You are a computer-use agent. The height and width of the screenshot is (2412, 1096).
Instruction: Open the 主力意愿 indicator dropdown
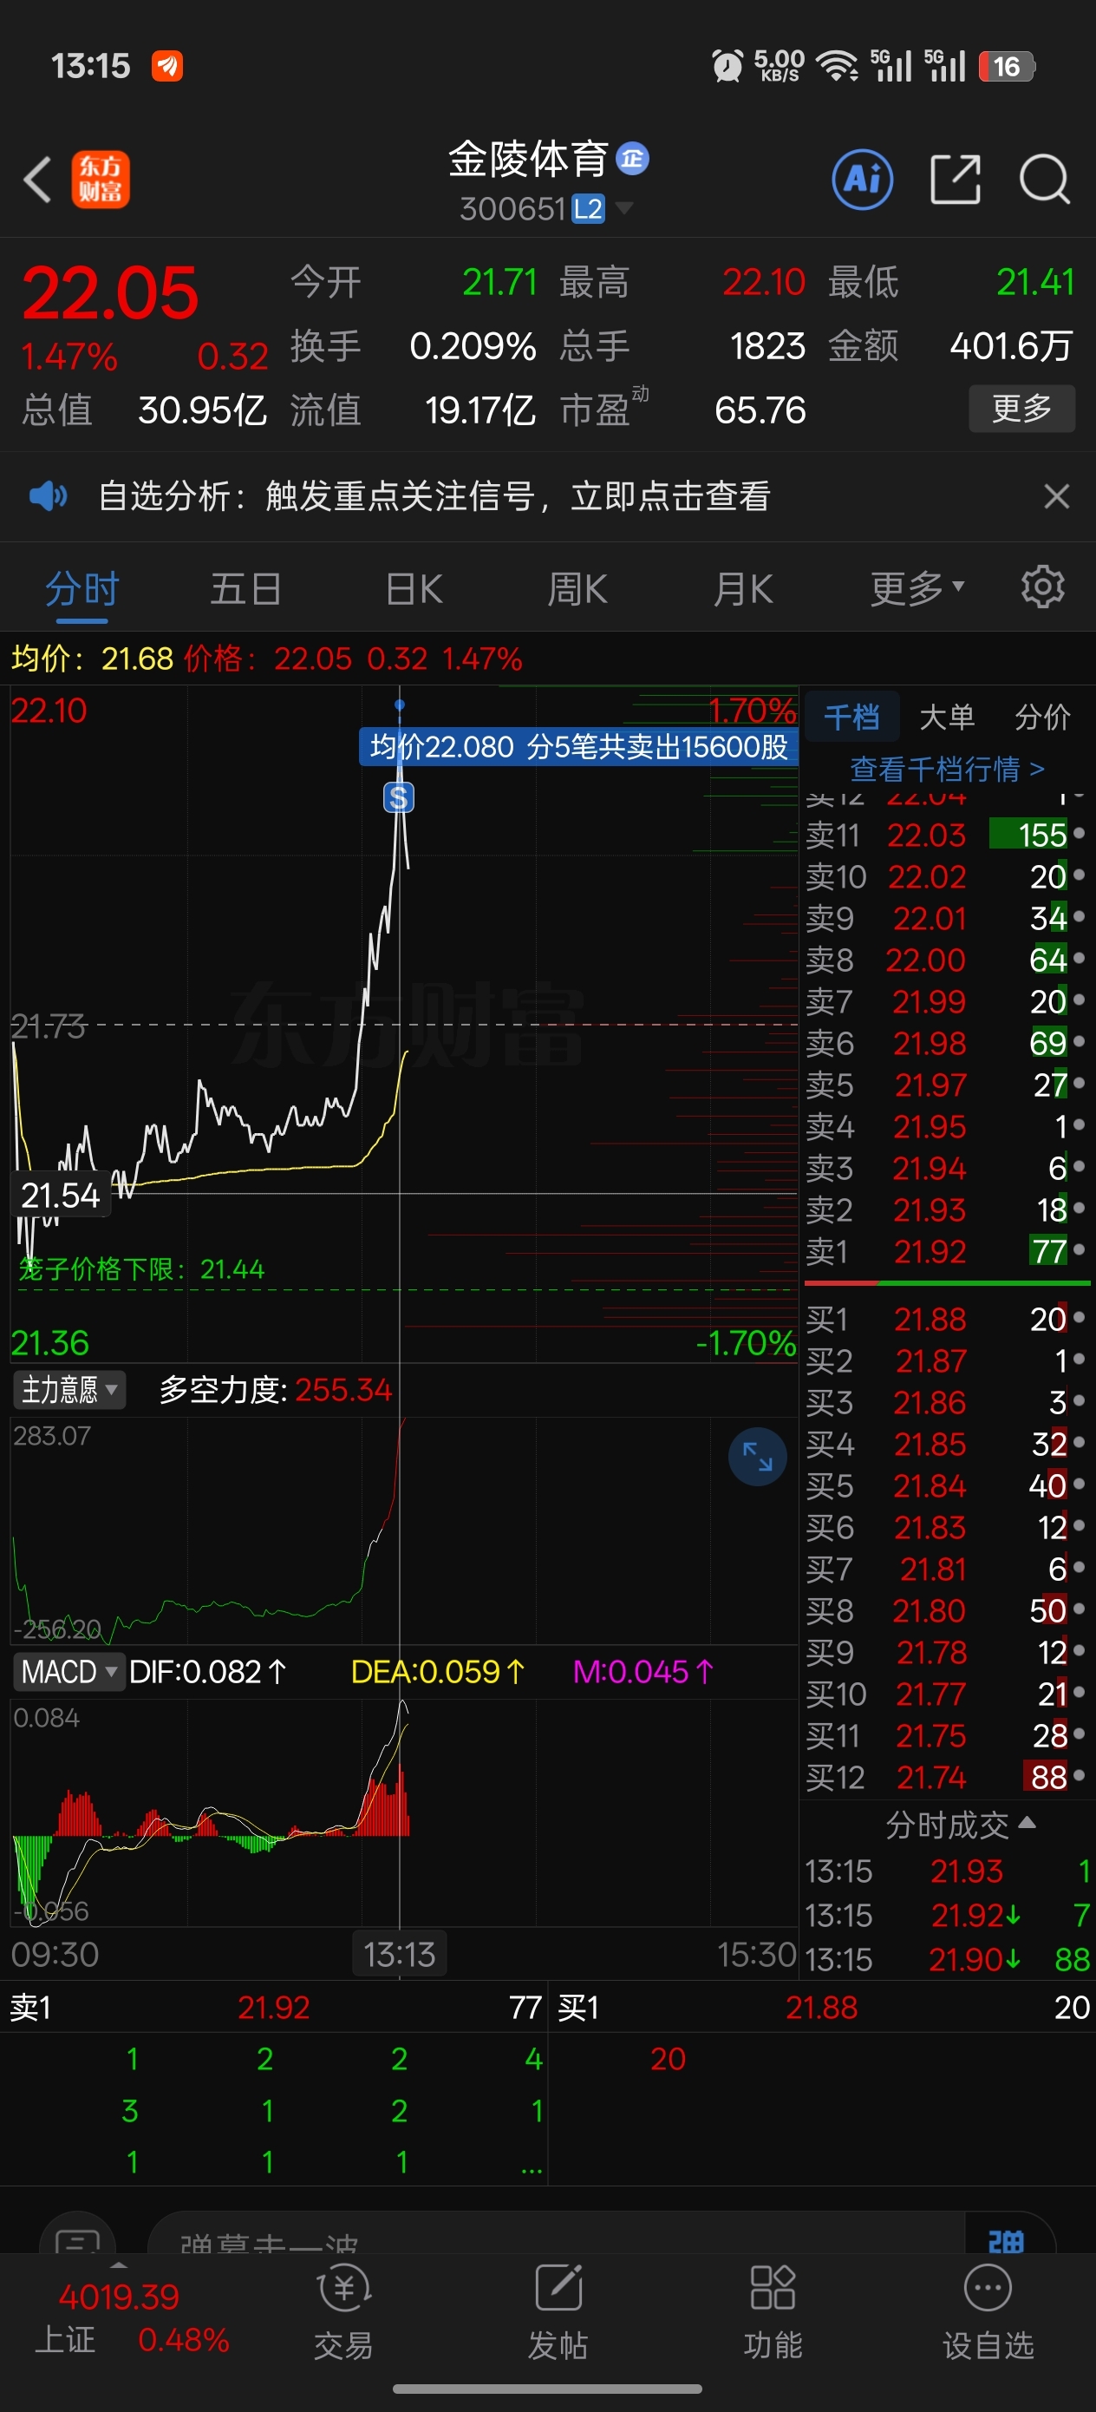(69, 1390)
